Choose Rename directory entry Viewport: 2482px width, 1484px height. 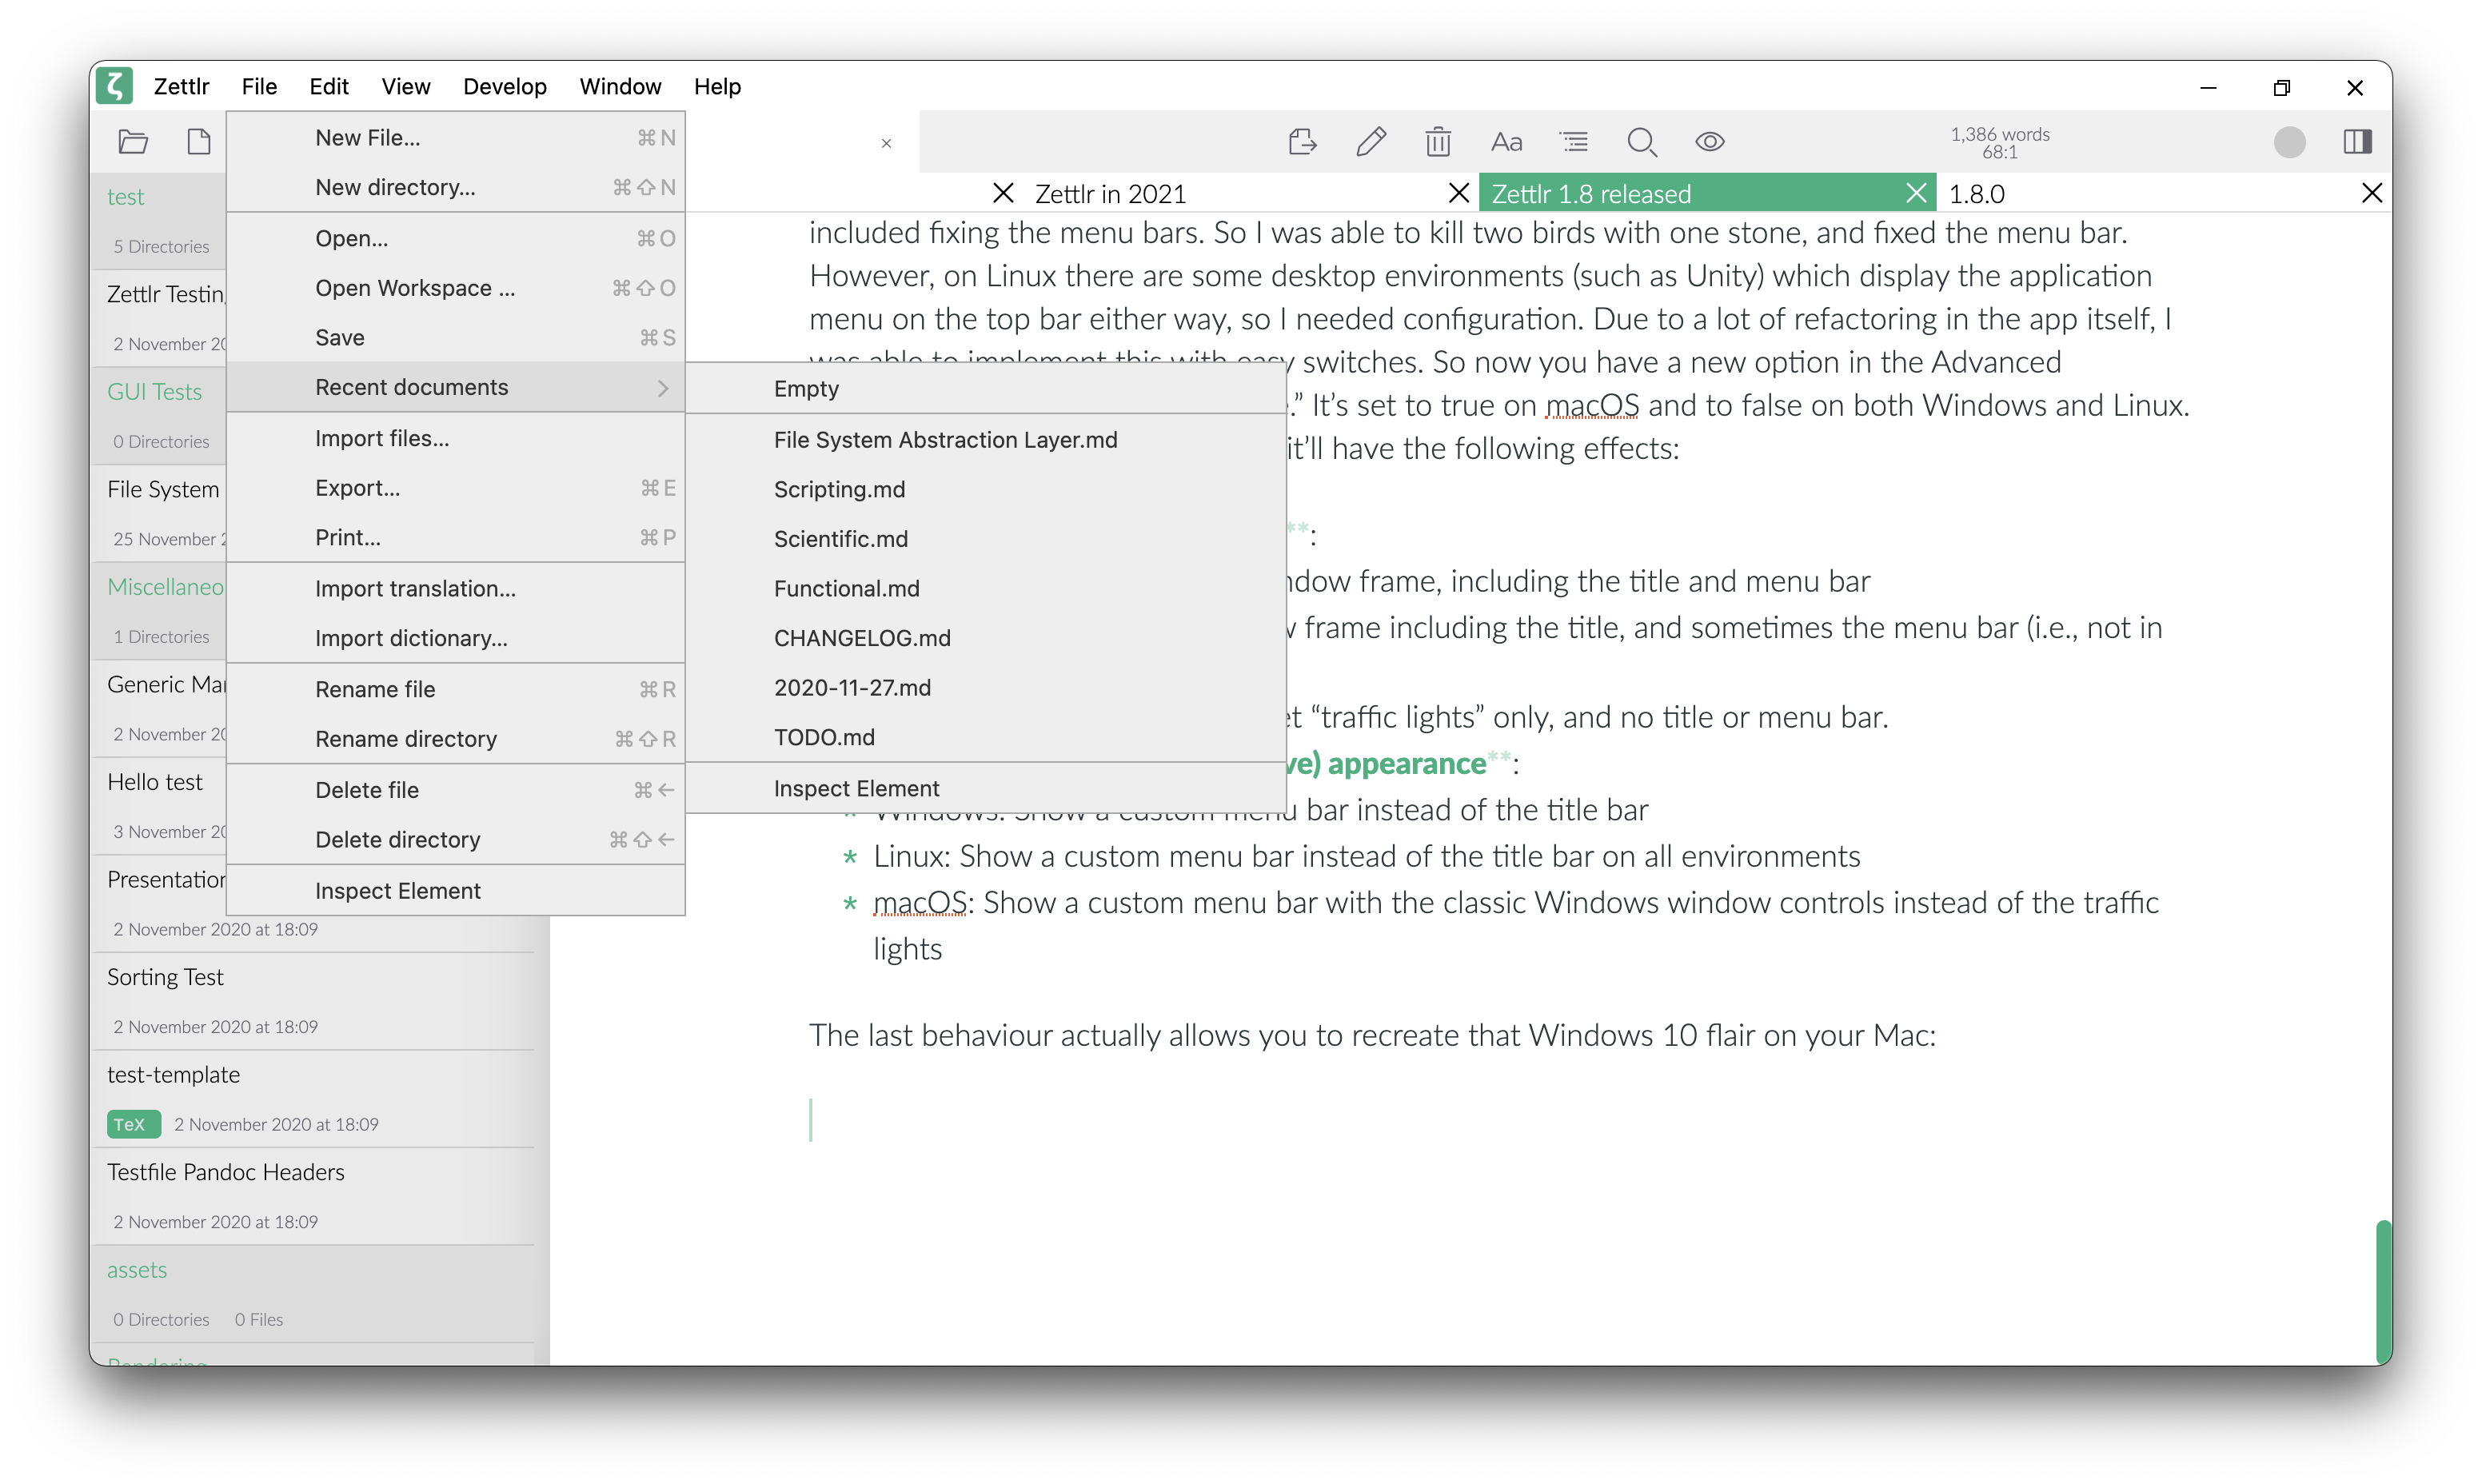(x=455, y=739)
